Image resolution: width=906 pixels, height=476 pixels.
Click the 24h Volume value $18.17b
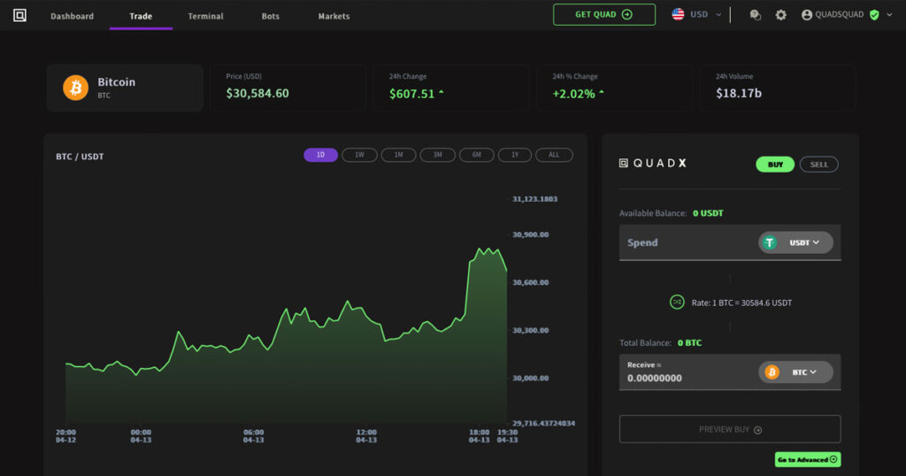click(739, 93)
